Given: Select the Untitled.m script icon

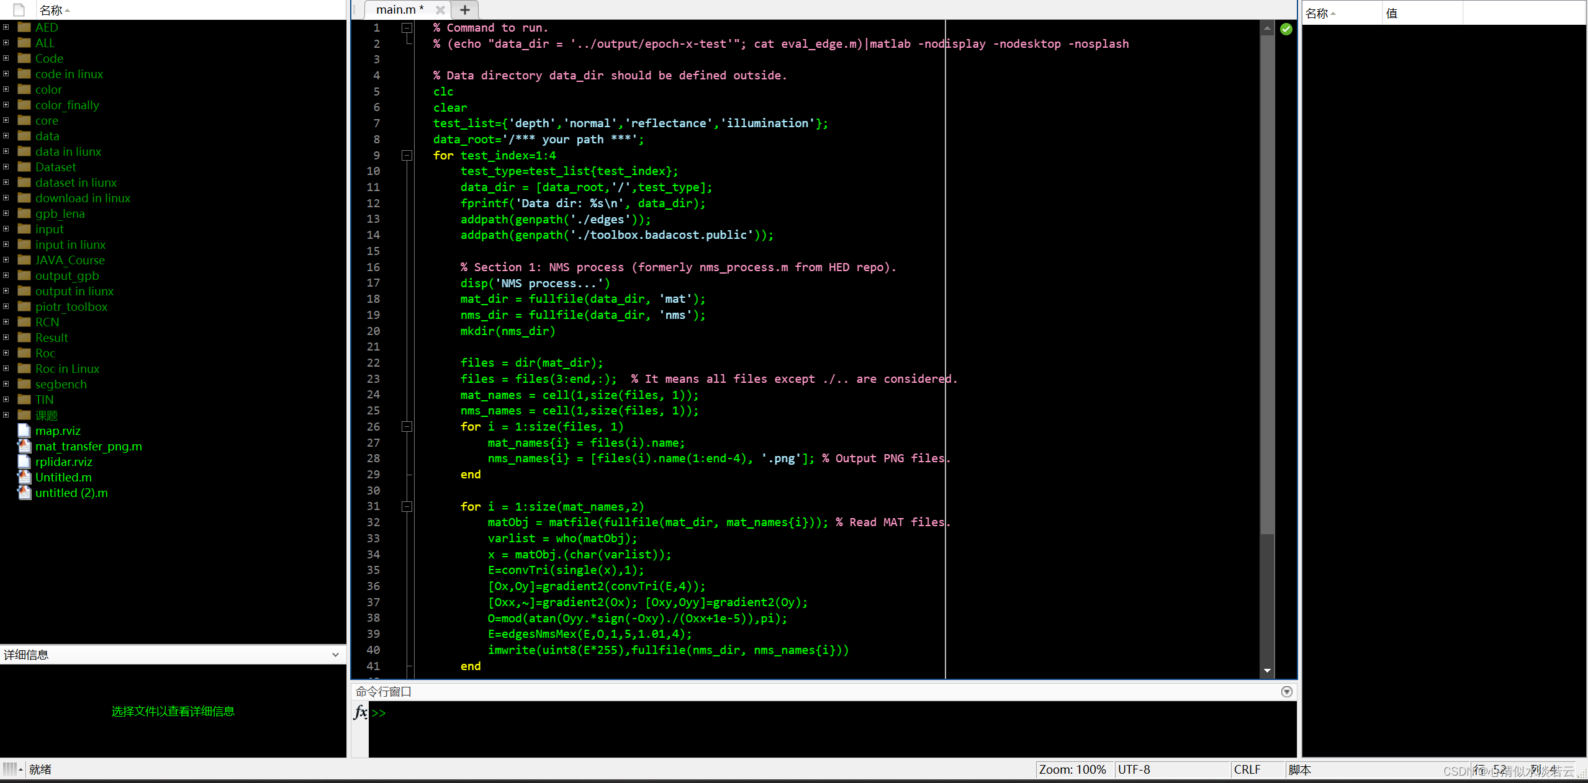Looking at the screenshot, I should tap(24, 477).
